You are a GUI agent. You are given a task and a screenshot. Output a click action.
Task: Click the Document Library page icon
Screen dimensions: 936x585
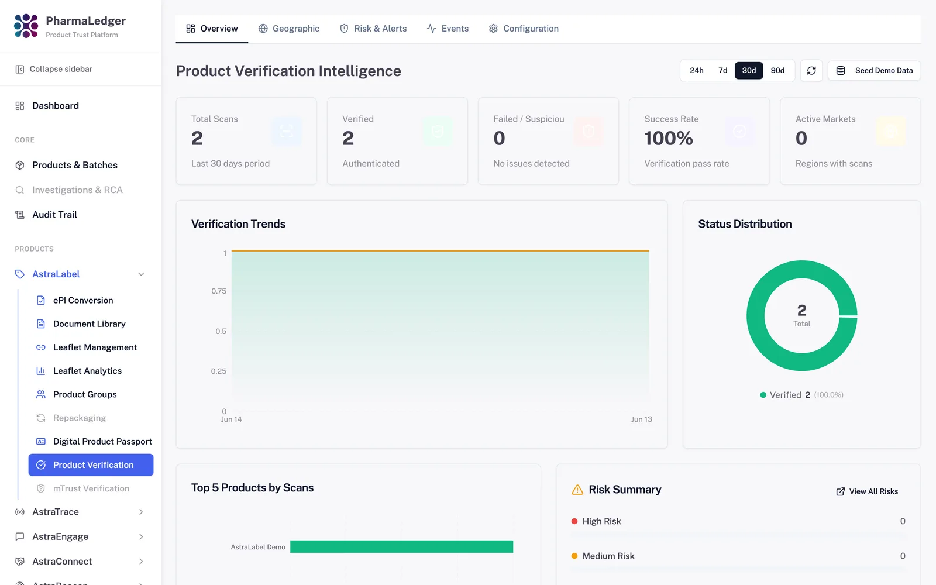41,324
